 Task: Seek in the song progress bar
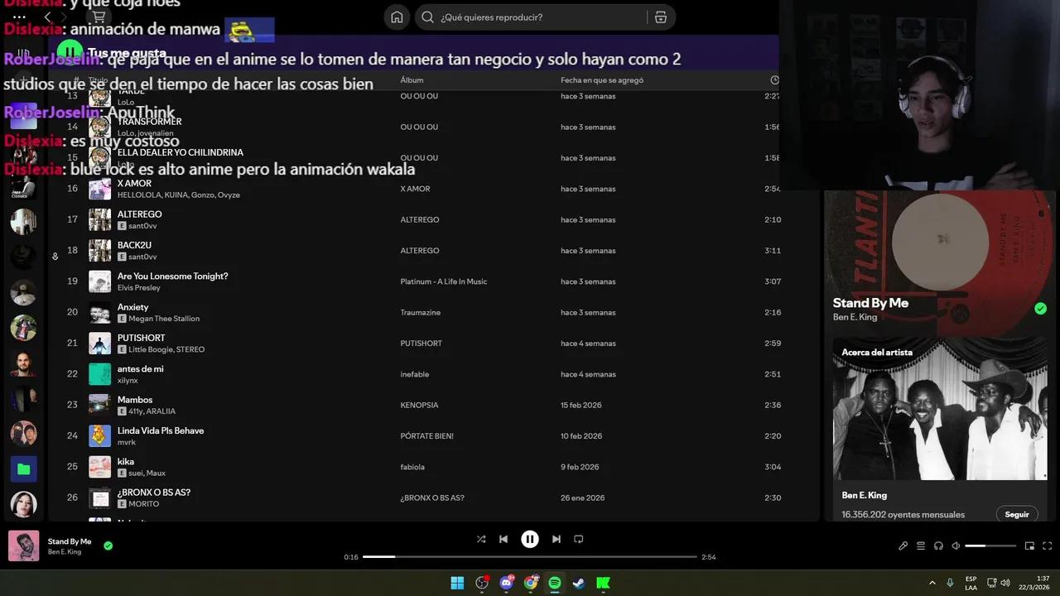[x=530, y=557]
